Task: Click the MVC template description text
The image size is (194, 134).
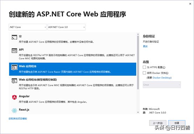Action: (76, 87)
